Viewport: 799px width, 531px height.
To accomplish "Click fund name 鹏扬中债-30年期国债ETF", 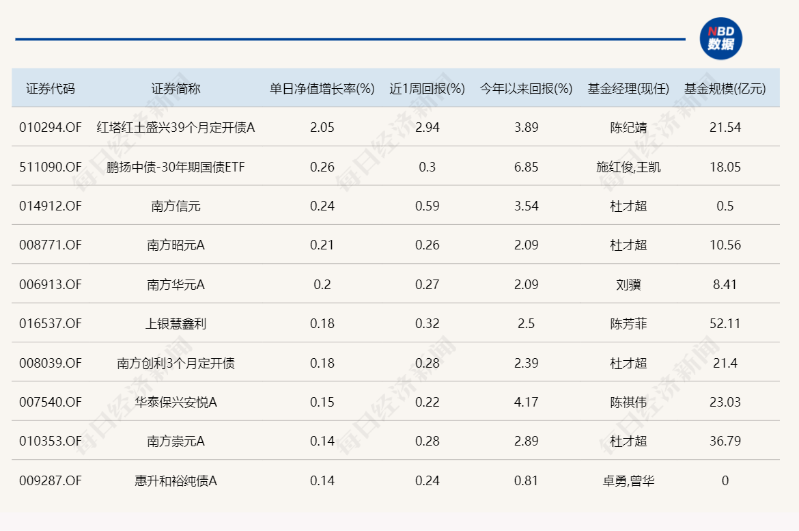I will (176, 167).
